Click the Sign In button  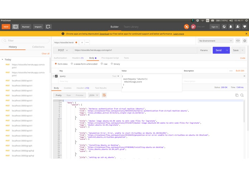coord(215,27)
